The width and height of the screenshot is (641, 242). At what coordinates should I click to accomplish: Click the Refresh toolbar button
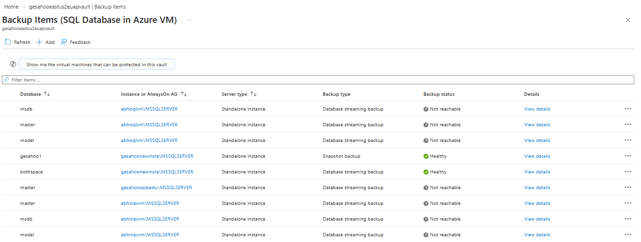tap(18, 42)
